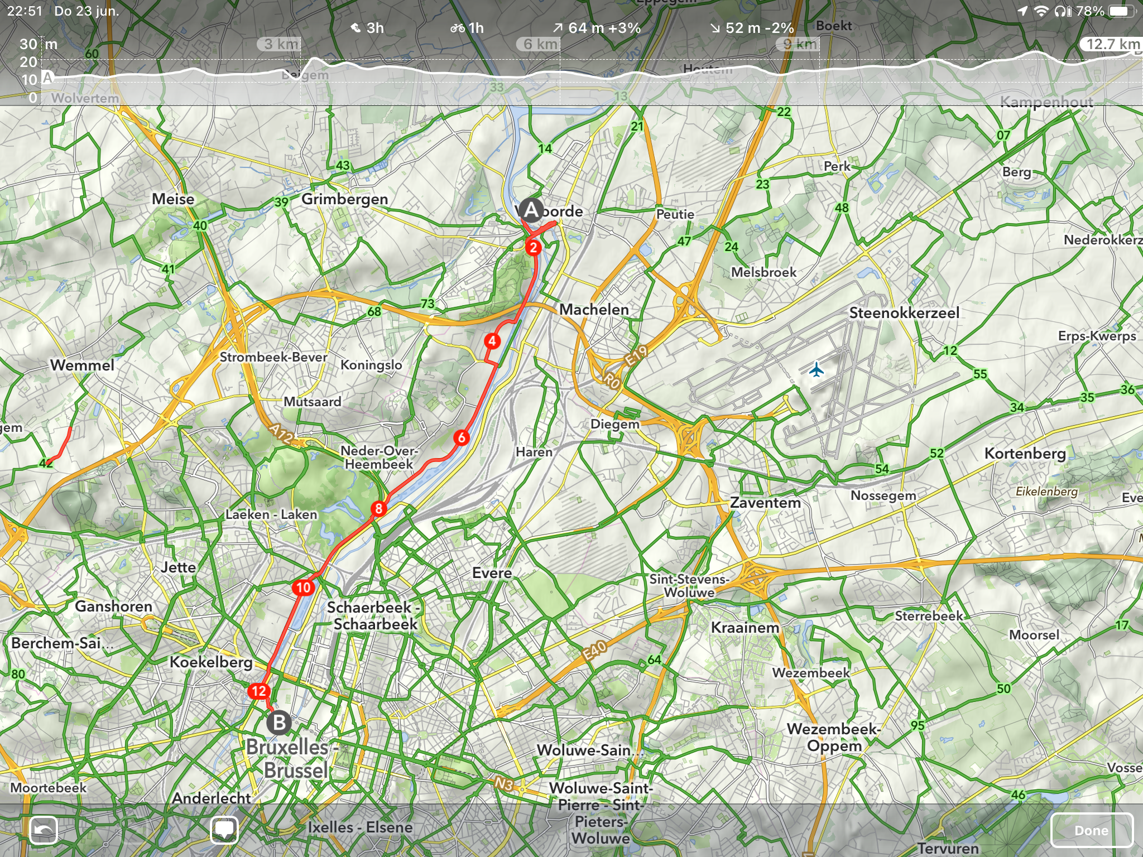Click the Done button
The height and width of the screenshot is (857, 1143).
(x=1092, y=830)
